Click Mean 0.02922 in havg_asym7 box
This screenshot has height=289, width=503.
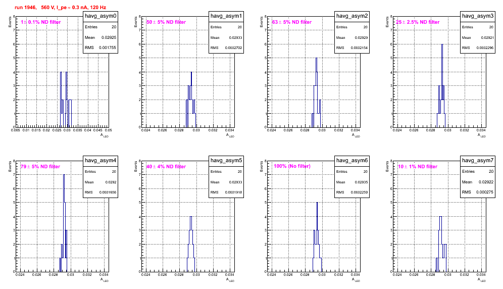coord(478,182)
